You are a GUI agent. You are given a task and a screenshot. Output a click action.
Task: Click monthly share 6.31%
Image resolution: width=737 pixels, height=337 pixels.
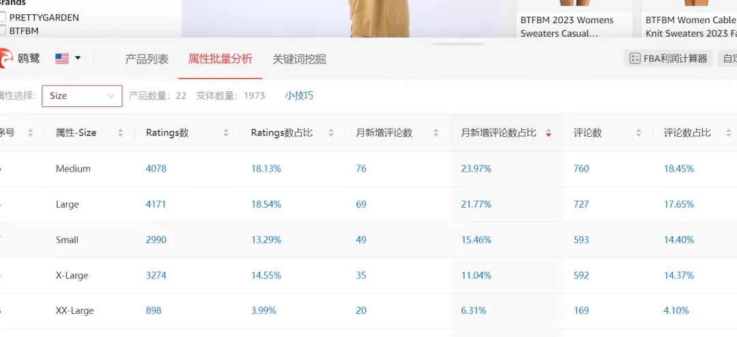click(474, 310)
